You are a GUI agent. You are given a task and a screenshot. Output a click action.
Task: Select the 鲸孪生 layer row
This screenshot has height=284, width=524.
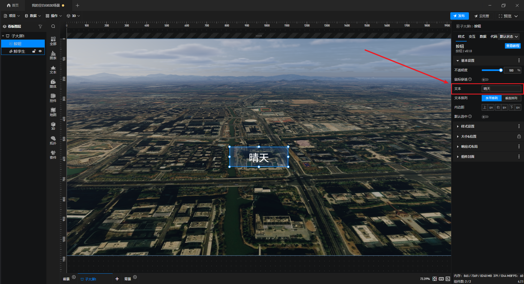[23, 51]
